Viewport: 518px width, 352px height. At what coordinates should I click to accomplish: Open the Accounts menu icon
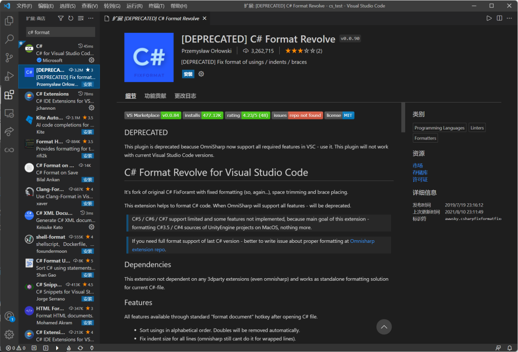pos(9,316)
